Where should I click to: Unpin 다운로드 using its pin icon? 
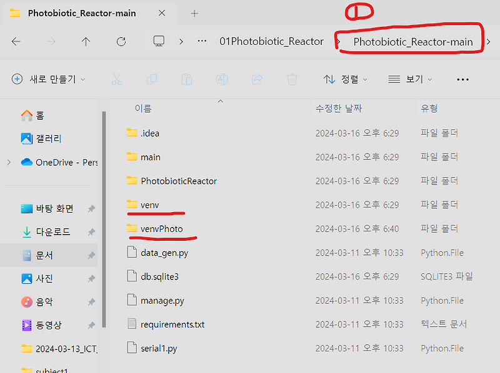point(91,232)
